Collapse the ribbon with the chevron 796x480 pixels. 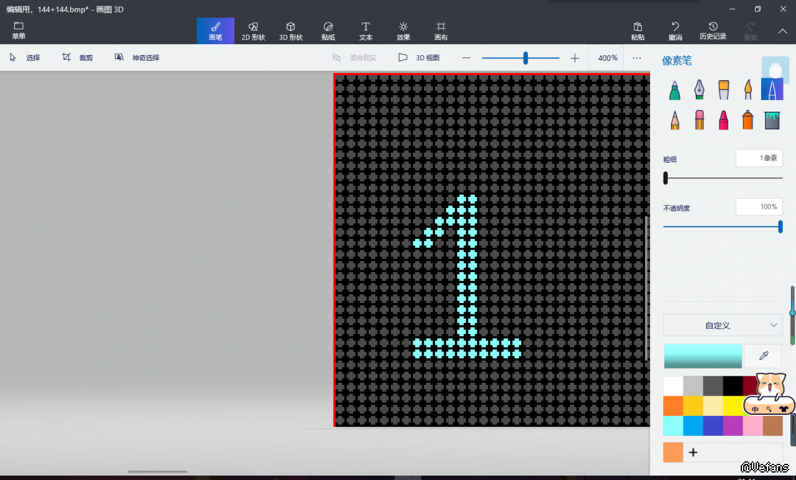pos(782,31)
